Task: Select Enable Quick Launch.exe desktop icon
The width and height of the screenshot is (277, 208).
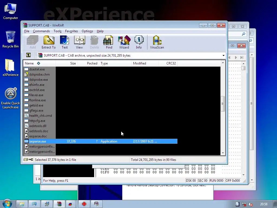Action: (x=11, y=98)
